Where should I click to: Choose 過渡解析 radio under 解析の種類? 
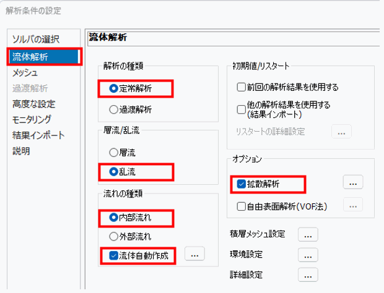(x=113, y=109)
